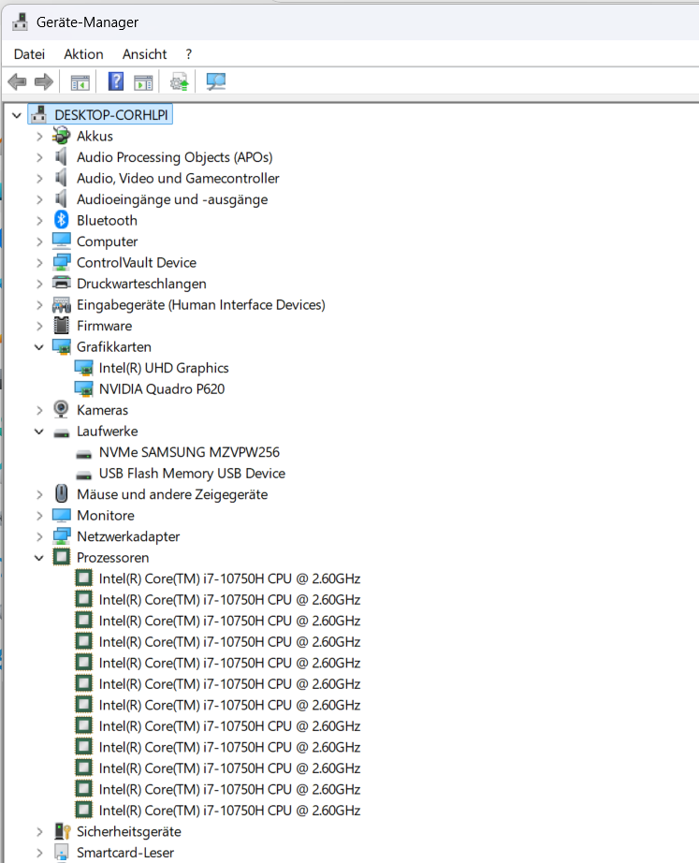Select Audio, Video und Gamecontroller label
The height and width of the screenshot is (863, 699).
178,178
